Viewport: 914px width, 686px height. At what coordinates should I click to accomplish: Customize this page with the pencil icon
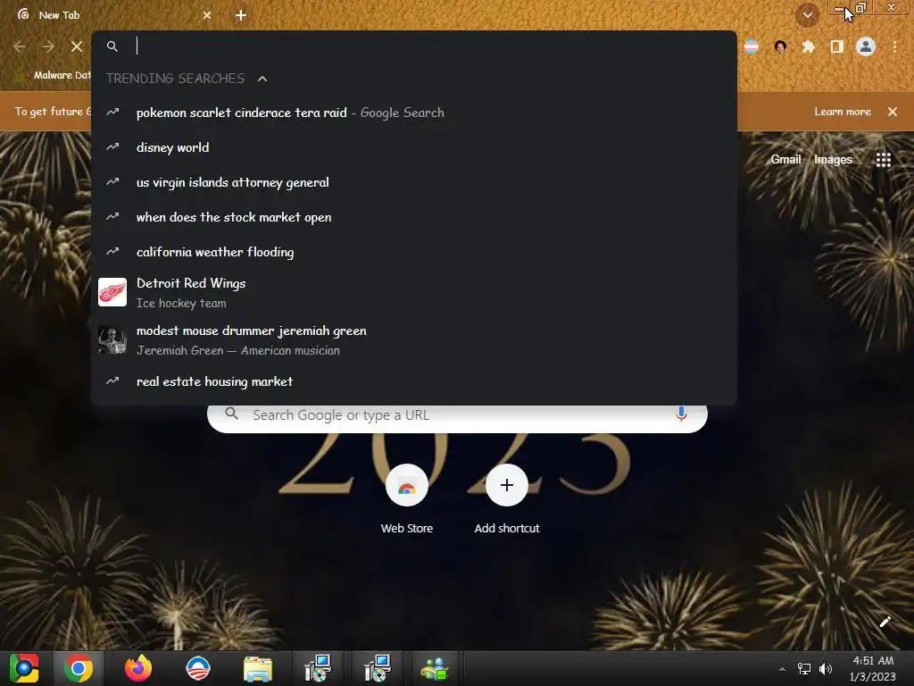[885, 622]
